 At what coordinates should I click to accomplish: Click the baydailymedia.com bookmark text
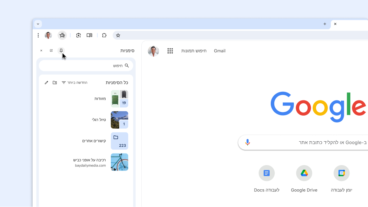(90, 165)
